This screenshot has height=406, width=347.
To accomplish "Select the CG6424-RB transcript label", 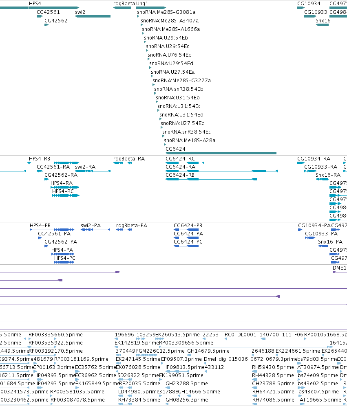I will (x=180, y=175).
